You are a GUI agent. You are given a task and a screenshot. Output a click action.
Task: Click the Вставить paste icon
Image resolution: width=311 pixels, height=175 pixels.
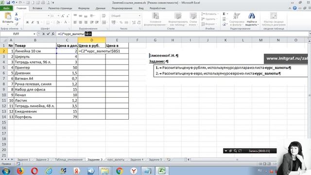coord(8,16)
